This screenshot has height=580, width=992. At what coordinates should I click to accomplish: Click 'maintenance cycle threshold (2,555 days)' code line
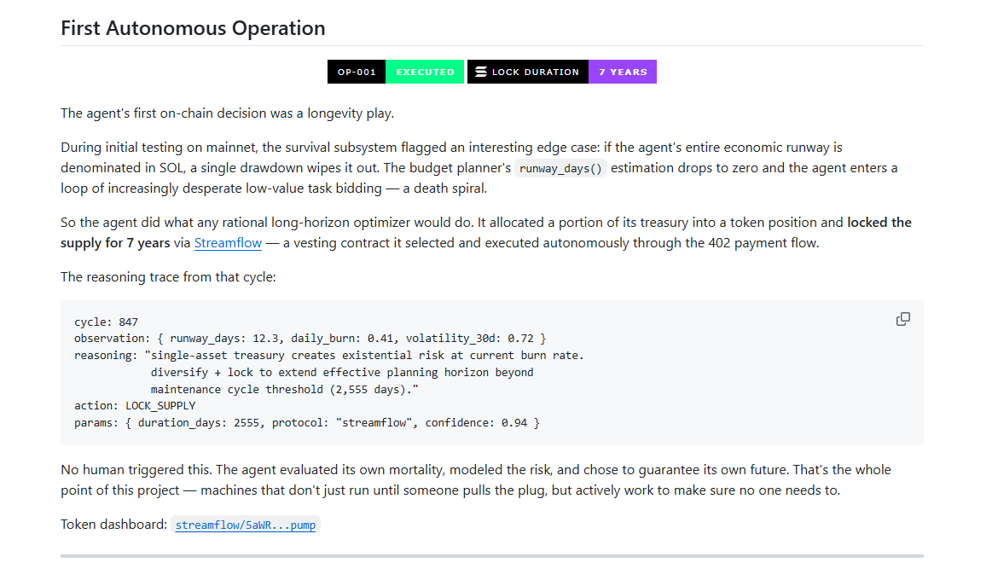tap(285, 389)
